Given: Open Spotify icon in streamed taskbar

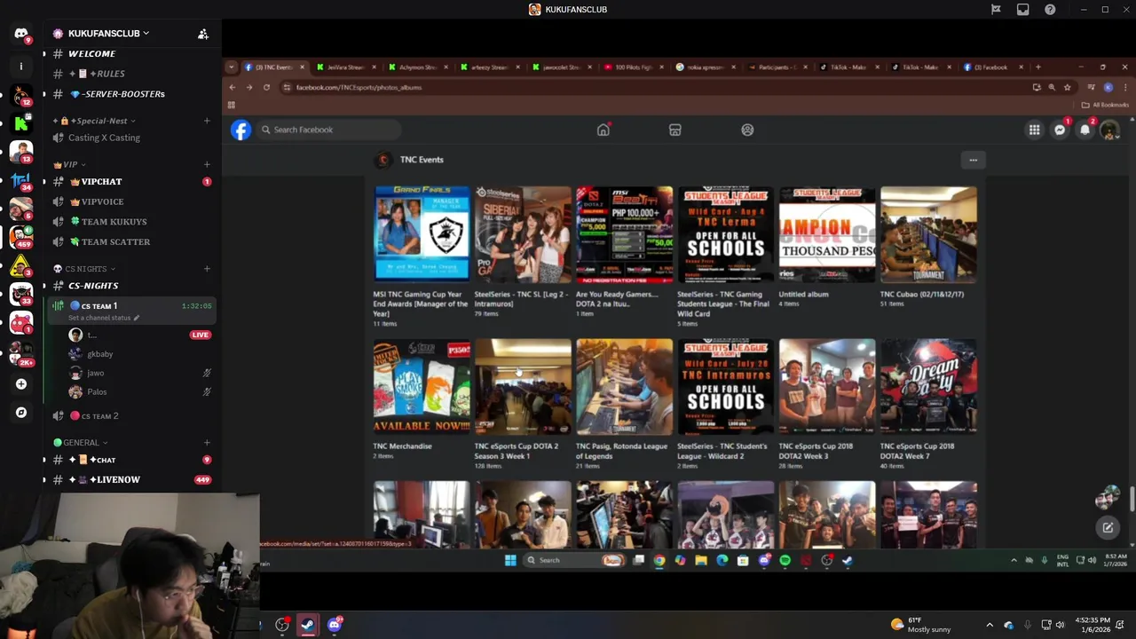Looking at the screenshot, I should [x=785, y=560].
